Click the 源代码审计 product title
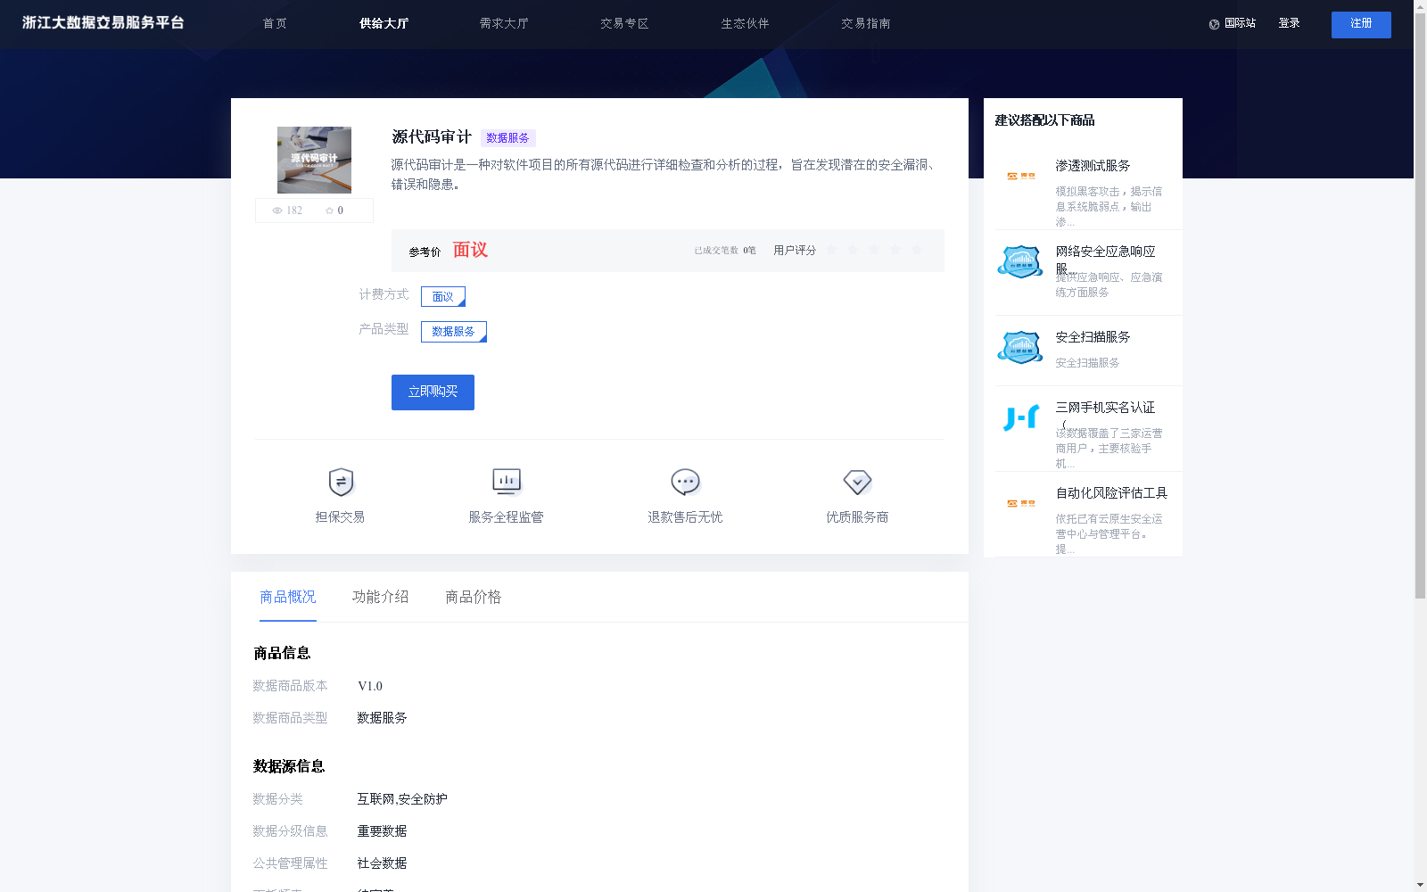This screenshot has height=892, width=1427. (x=432, y=136)
